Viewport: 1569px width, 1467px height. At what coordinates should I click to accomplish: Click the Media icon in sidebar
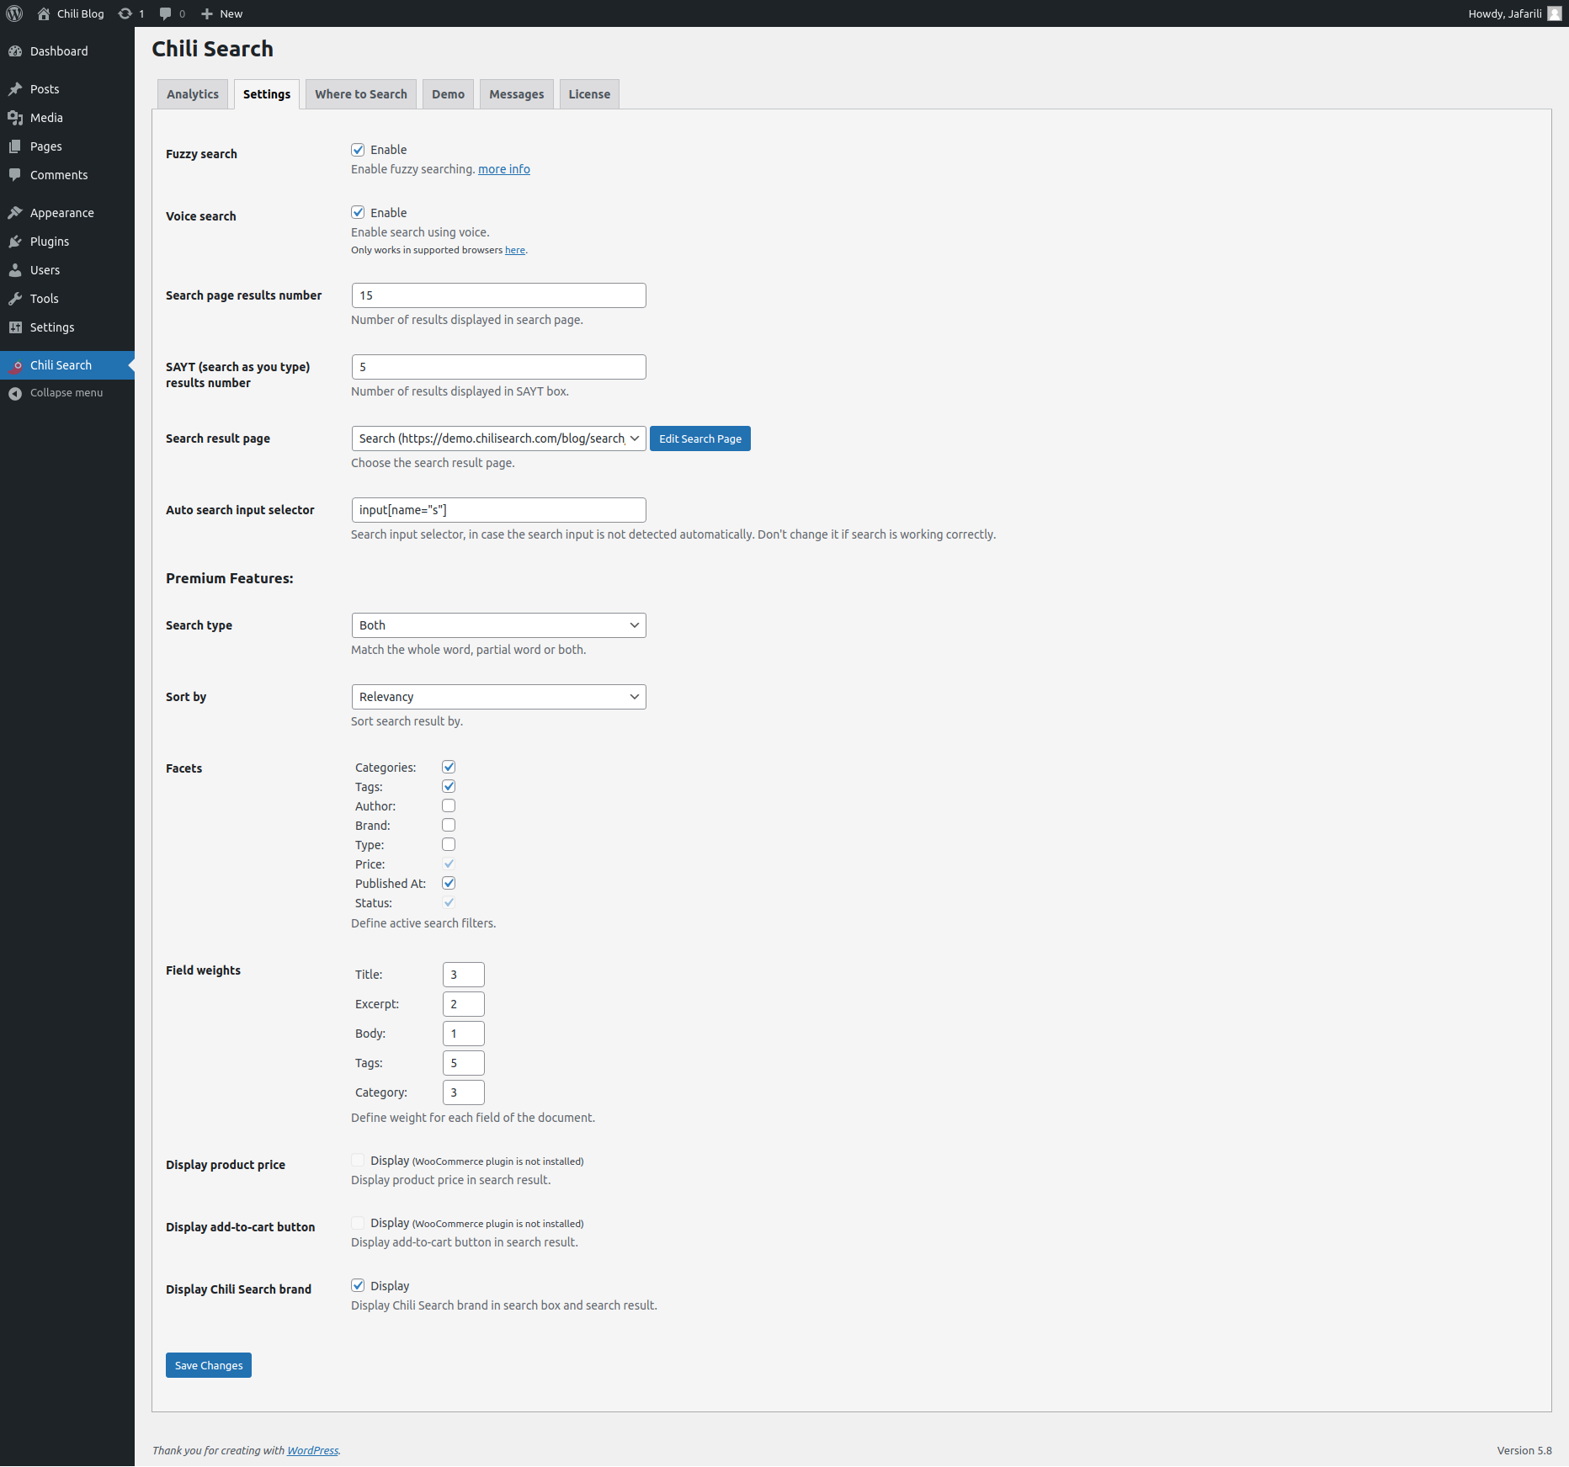tap(15, 118)
